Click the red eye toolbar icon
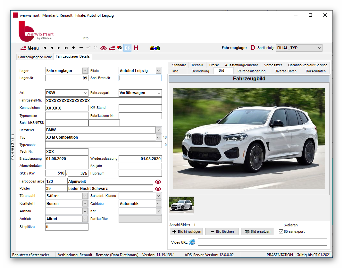The height and width of the screenshot is (268, 343). click(104, 48)
